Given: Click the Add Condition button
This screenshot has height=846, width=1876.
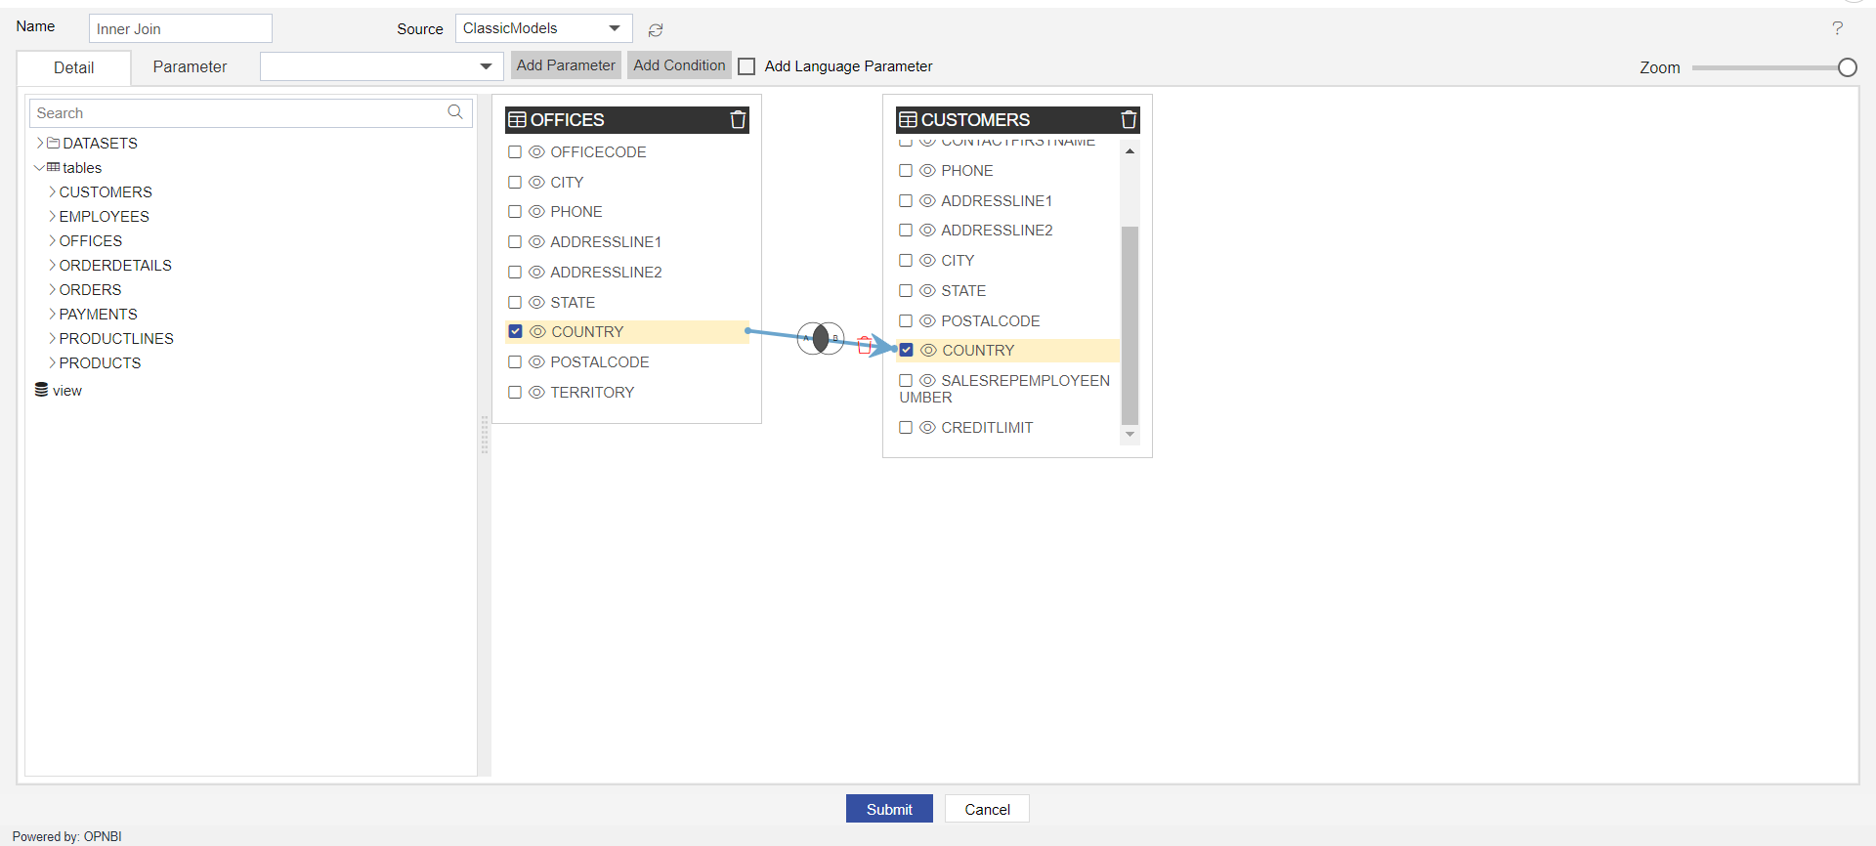Looking at the screenshot, I should tap(679, 65).
